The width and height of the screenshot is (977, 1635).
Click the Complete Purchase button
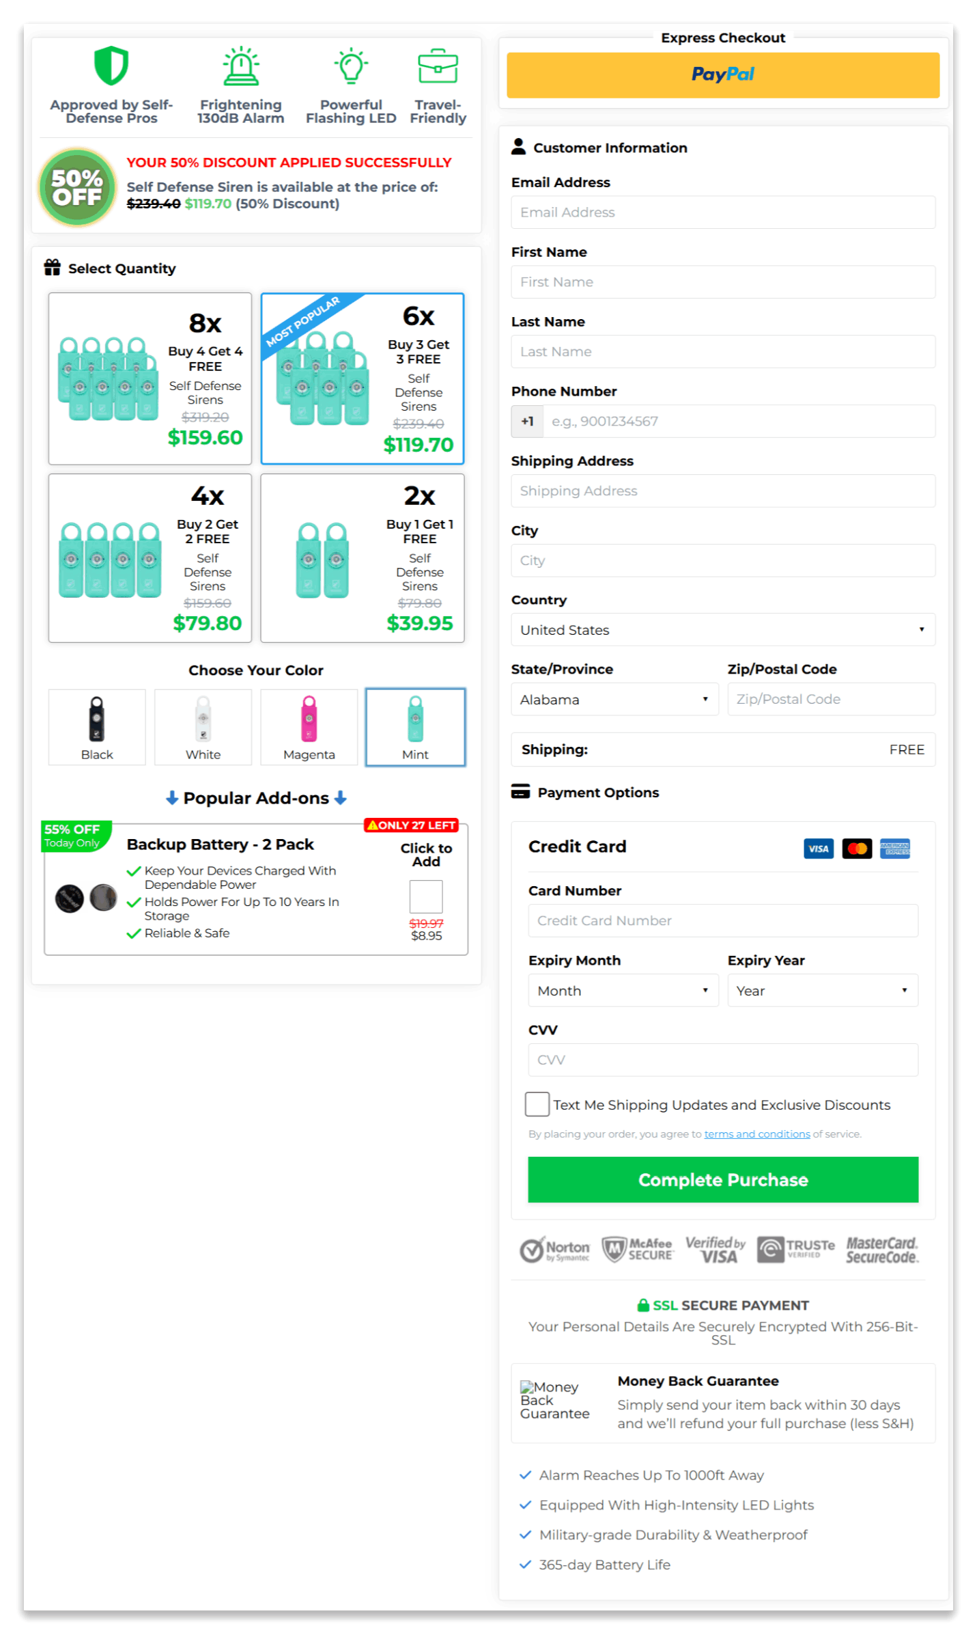[x=722, y=1179]
